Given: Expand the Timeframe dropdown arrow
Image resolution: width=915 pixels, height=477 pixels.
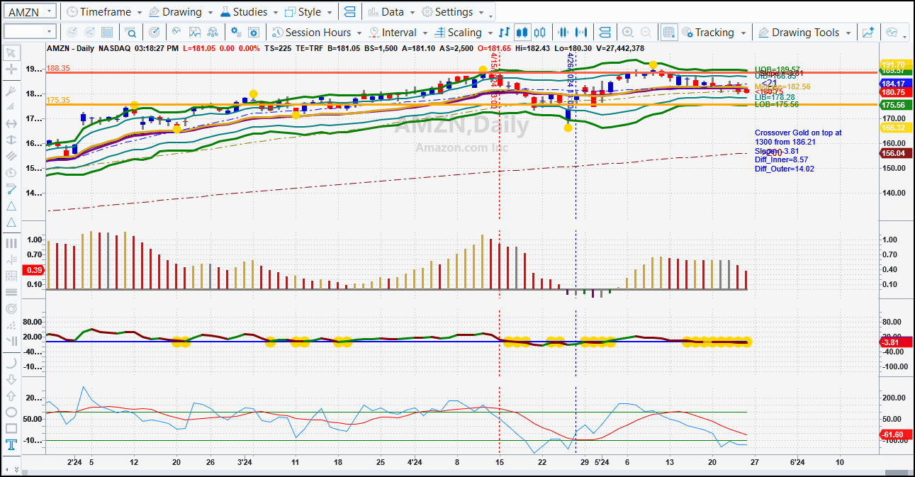Looking at the screenshot, I should point(140,13).
